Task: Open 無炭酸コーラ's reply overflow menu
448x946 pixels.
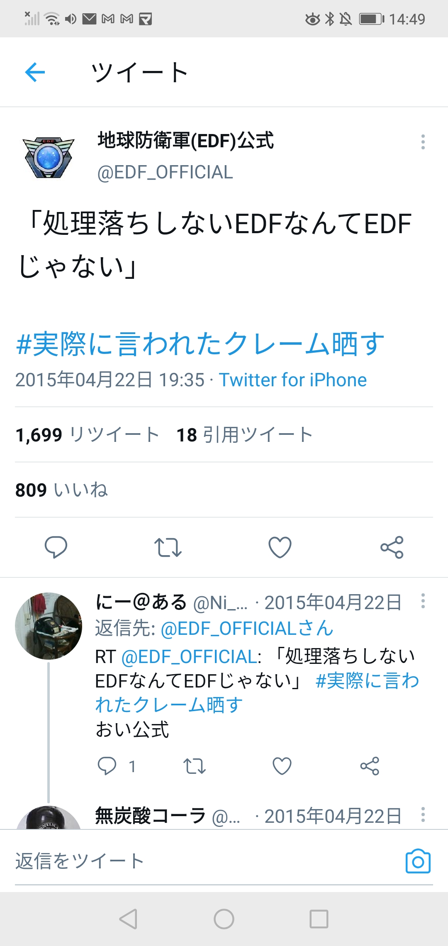Action: [423, 814]
